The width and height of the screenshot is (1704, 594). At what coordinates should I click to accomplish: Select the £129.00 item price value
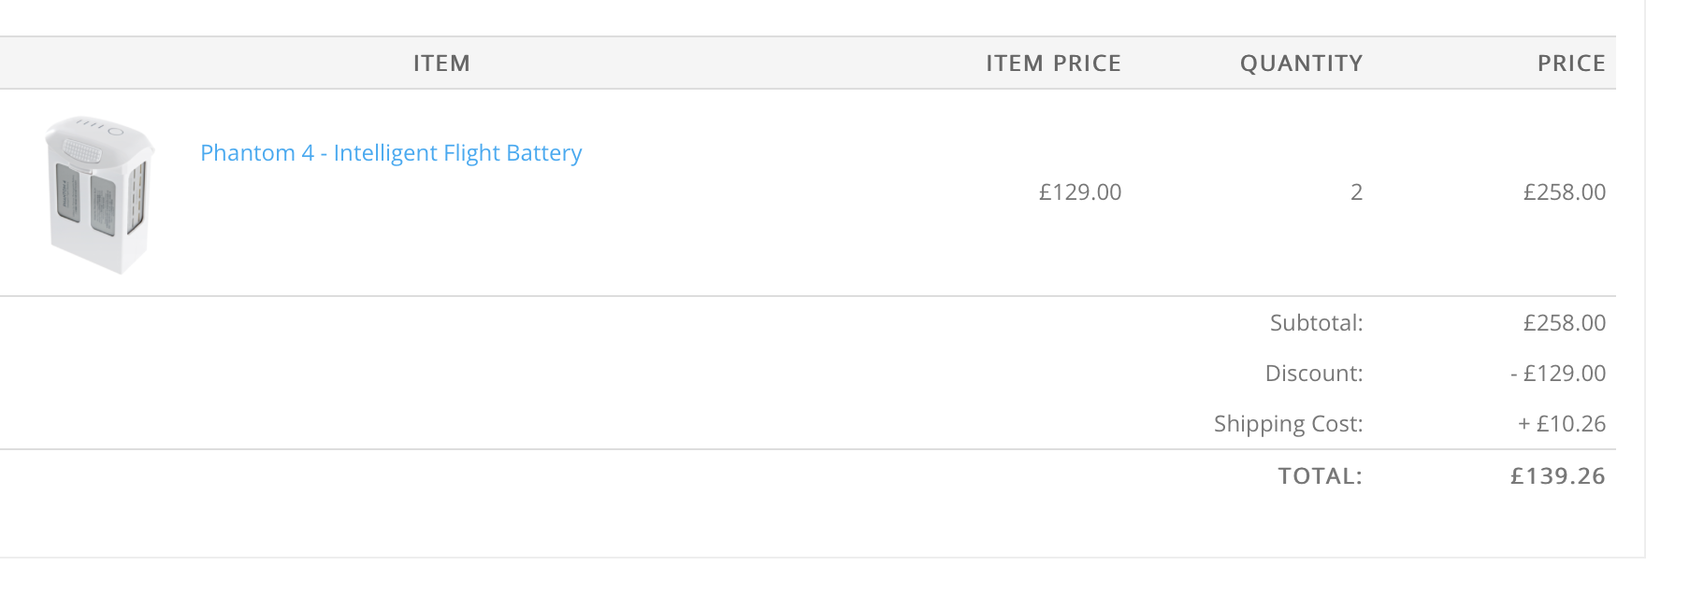[x=1080, y=192]
